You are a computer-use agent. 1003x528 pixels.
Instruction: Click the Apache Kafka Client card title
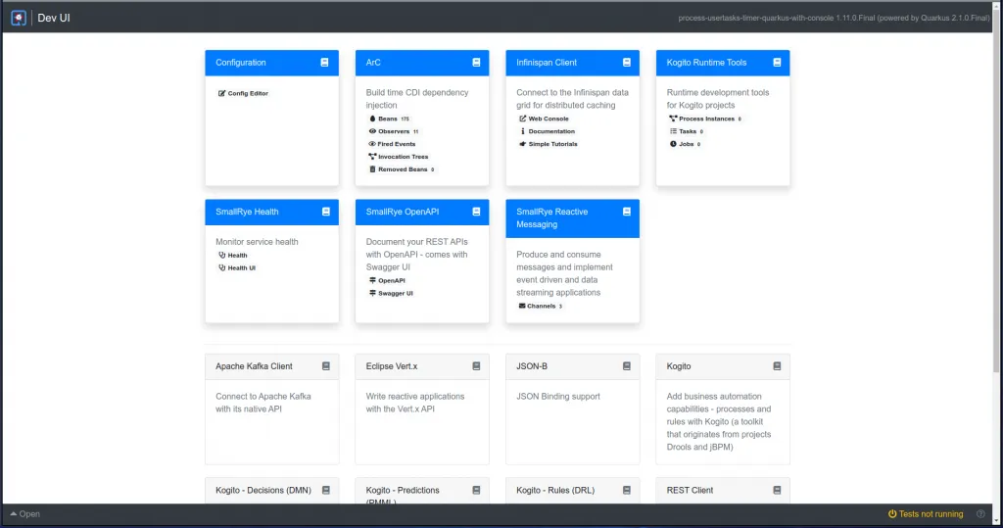pyautogui.click(x=254, y=366)
